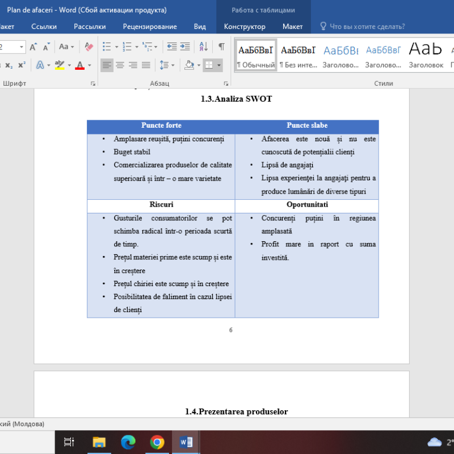Viewport: 454px width, 454px height.
Task: Open Chrome from the taskbar
Action: point(157,442)
